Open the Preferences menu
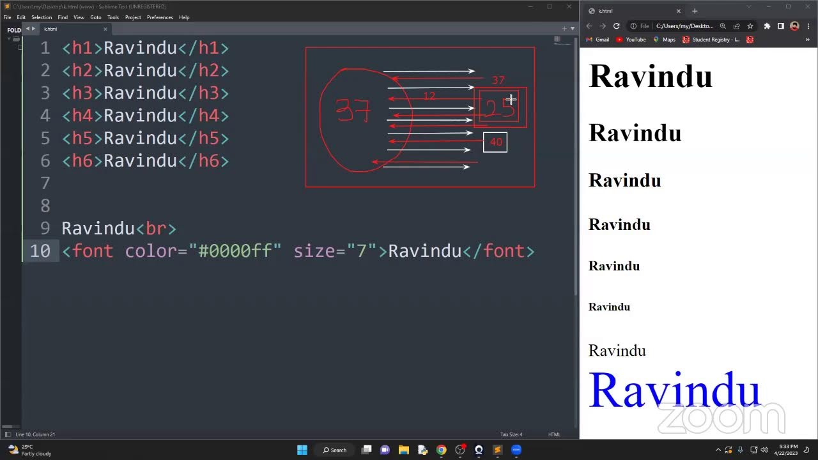Image resolution: width=818 pixels, height=460 pixels. pos(160,17)
